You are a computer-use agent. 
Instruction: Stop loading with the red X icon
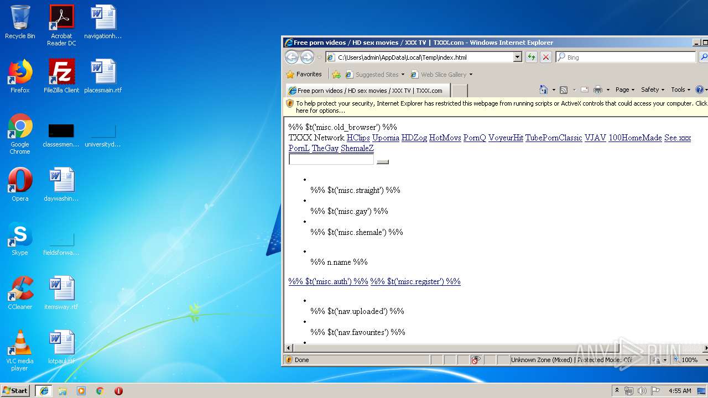(545, 57)
